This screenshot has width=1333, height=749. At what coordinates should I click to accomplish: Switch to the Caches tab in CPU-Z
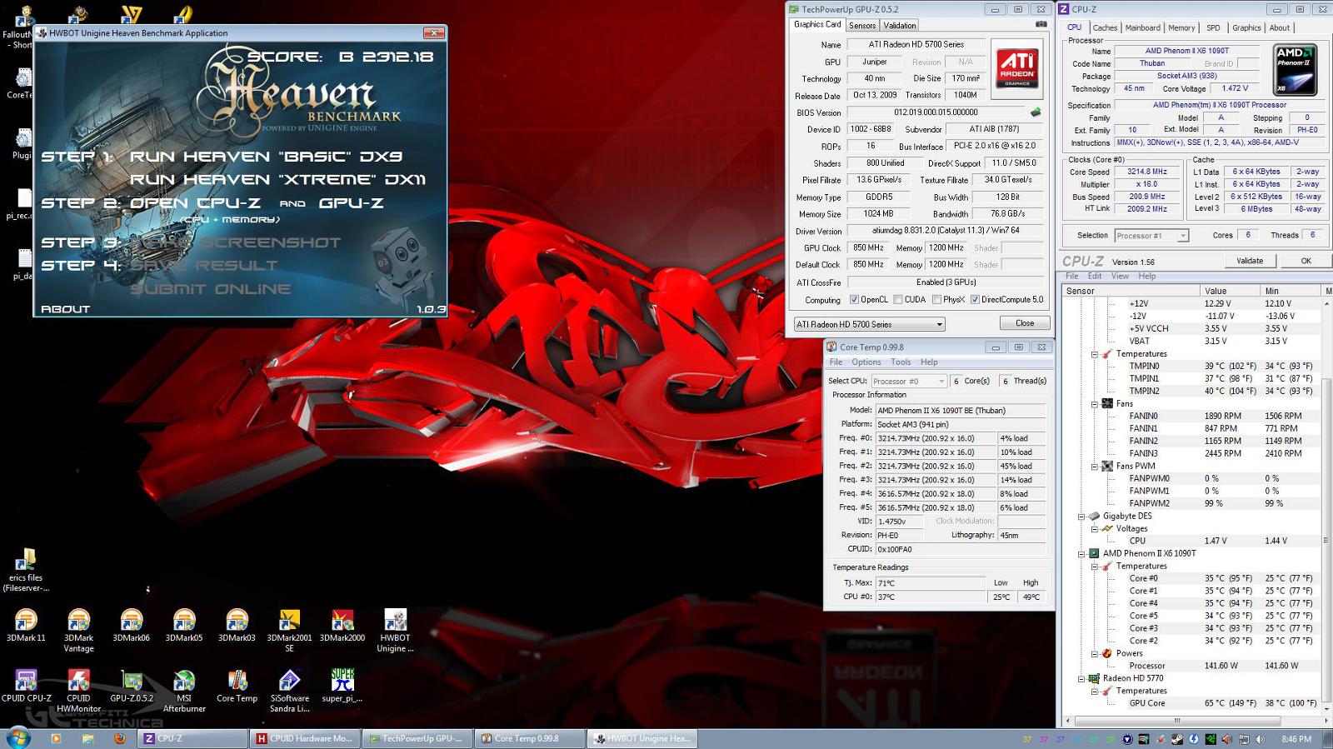coord(1105,27)
